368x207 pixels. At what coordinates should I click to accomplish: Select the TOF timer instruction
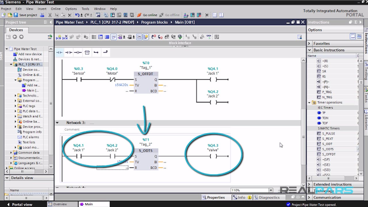[325, 123]
